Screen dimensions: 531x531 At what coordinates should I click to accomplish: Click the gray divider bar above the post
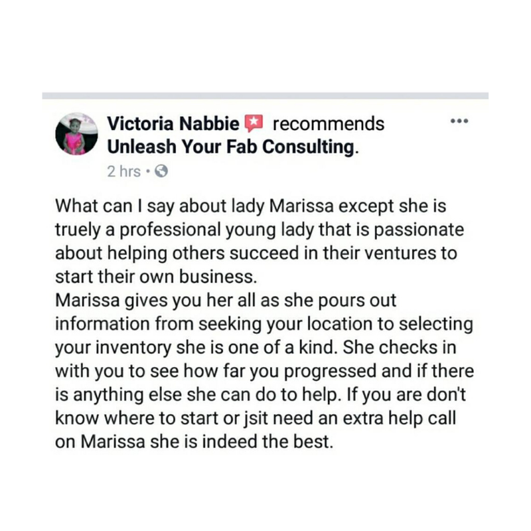click(265, 96)
